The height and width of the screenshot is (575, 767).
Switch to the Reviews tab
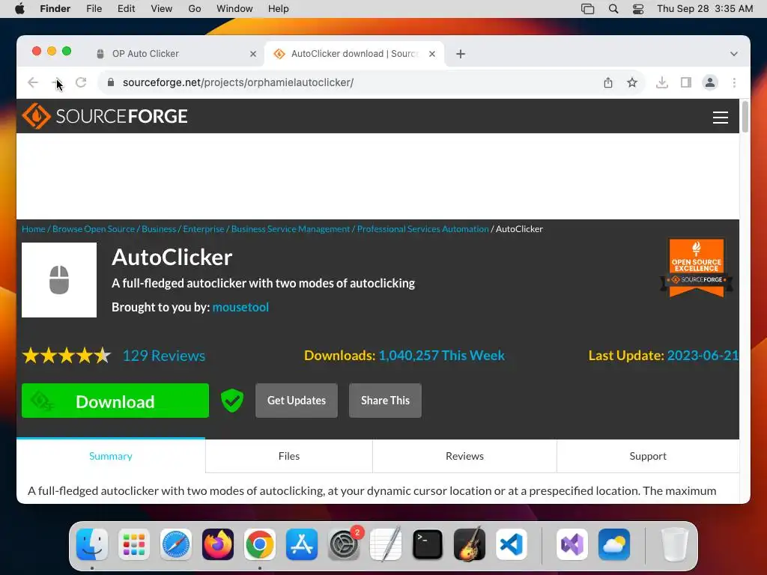pyautogui.click(x=464, y=456)
